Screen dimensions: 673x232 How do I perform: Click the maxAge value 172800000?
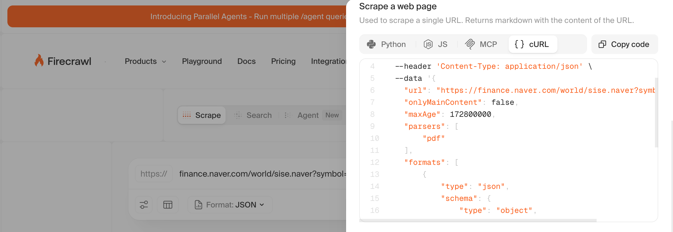[470, 114]
